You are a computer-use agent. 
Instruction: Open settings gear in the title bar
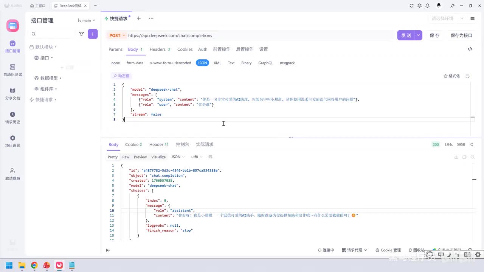pos(419,6)
